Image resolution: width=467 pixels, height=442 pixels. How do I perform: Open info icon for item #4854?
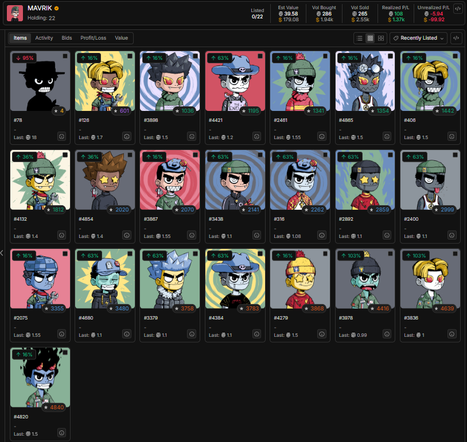click(127, 235)
